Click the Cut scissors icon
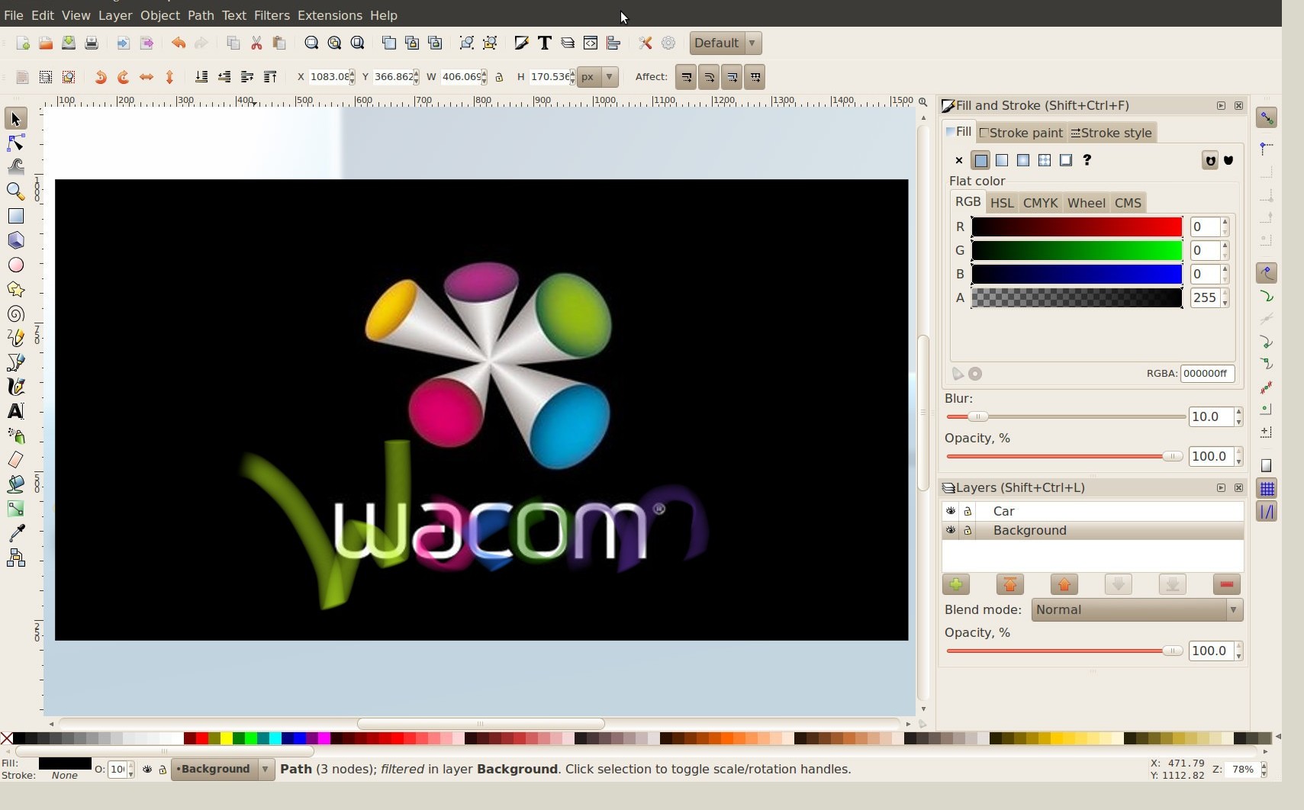 pyautogui.click(x=256, y=43)
